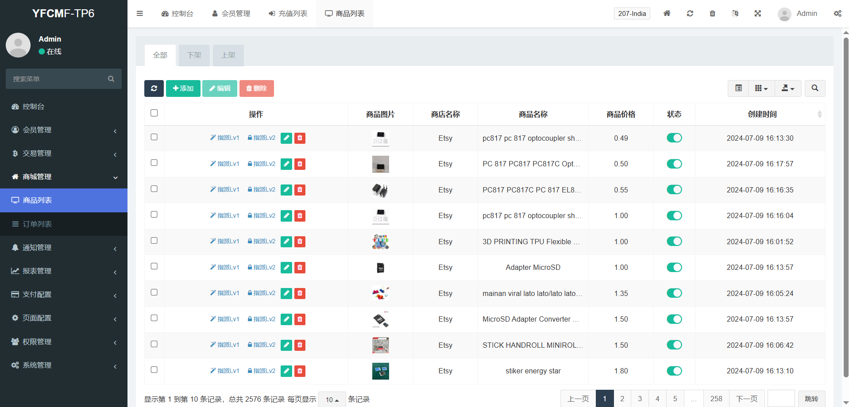
Task: Enter fullscreen using the expand icon
Action: pyautogui.click(x=757, y=13)
